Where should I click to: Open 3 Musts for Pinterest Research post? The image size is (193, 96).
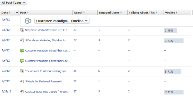click(x=44, y=81)
